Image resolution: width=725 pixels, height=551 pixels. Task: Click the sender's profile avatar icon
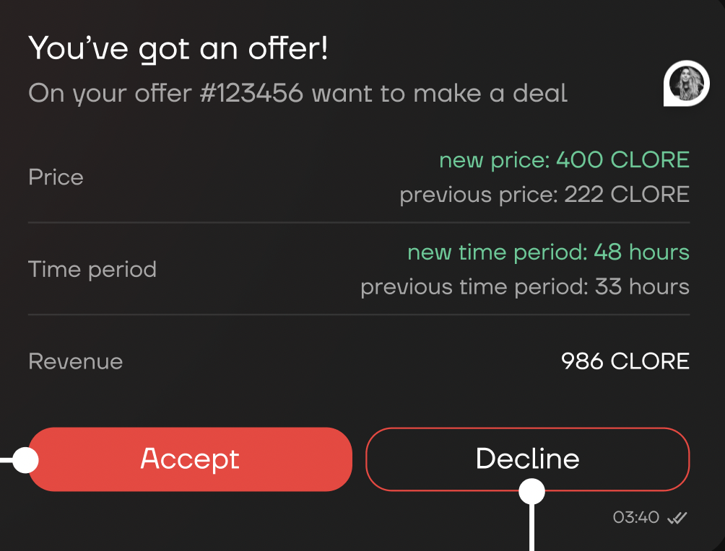coord(686,84)
